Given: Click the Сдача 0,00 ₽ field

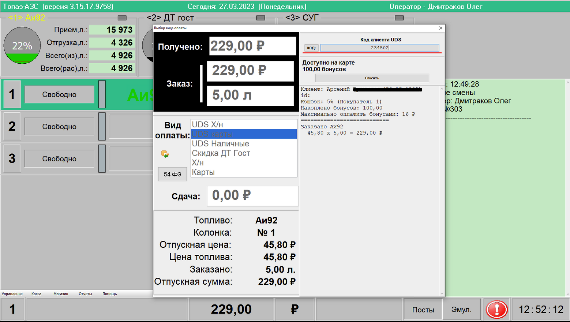Looking at the screenshot, I should coord(252,196).
